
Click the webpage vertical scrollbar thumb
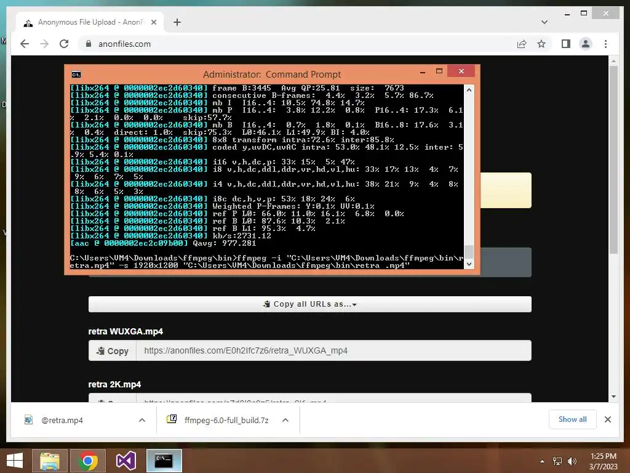click(613, 160)
